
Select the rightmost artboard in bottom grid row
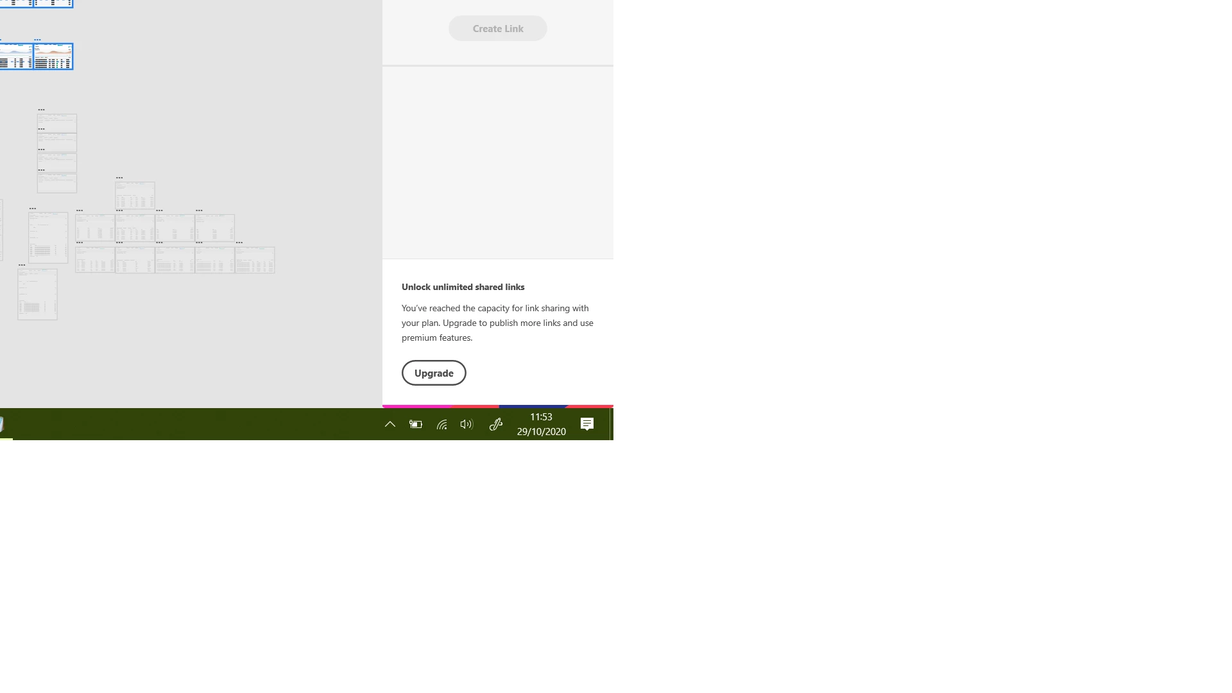point(255,260)
